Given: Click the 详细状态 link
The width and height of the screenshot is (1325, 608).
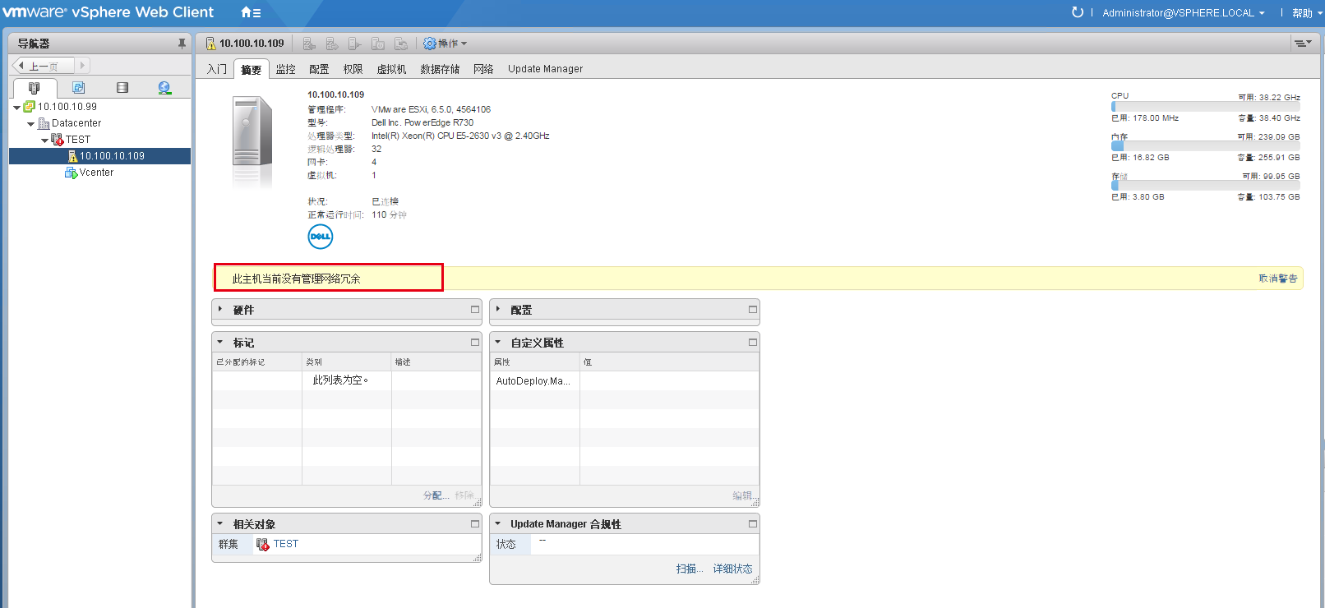Looking at the screenshot, I should [x=733, y=569].
